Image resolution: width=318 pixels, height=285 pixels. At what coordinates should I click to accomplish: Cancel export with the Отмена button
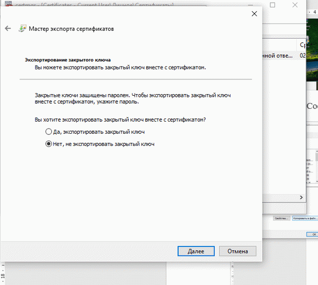(x=237, y=251)
